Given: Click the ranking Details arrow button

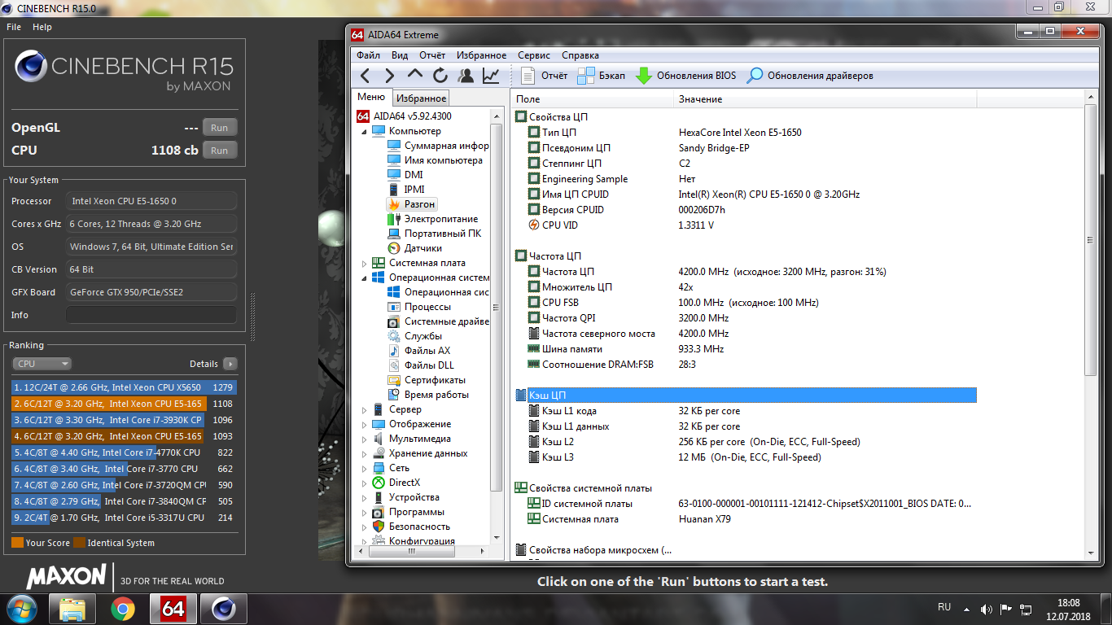Looking at the screenshot, I should [x=230, y=364].
